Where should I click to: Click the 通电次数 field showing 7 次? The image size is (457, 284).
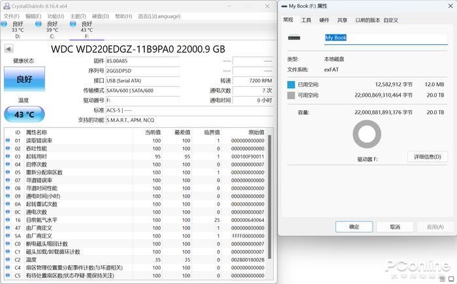[x=253, y=91]
